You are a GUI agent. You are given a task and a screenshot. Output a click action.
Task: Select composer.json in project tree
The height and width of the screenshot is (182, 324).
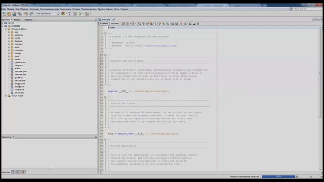(x=20, y=71)
